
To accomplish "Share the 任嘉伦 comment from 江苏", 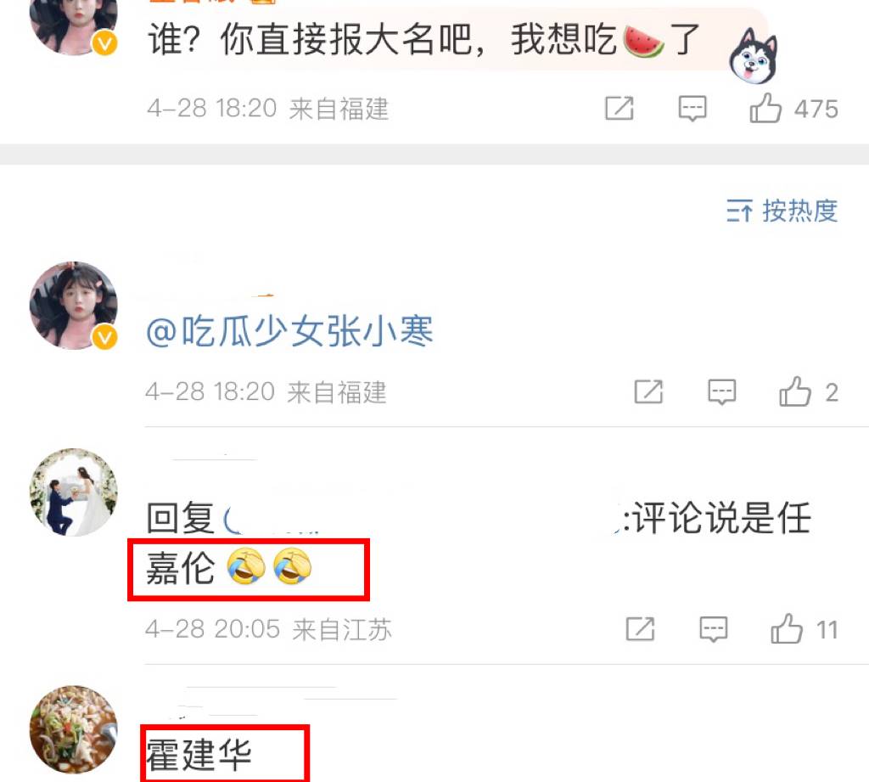I will [640, 629].
